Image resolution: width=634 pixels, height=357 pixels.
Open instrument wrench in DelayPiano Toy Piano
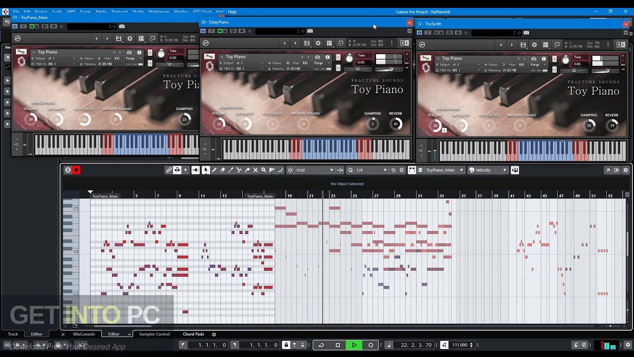point(210,57)
